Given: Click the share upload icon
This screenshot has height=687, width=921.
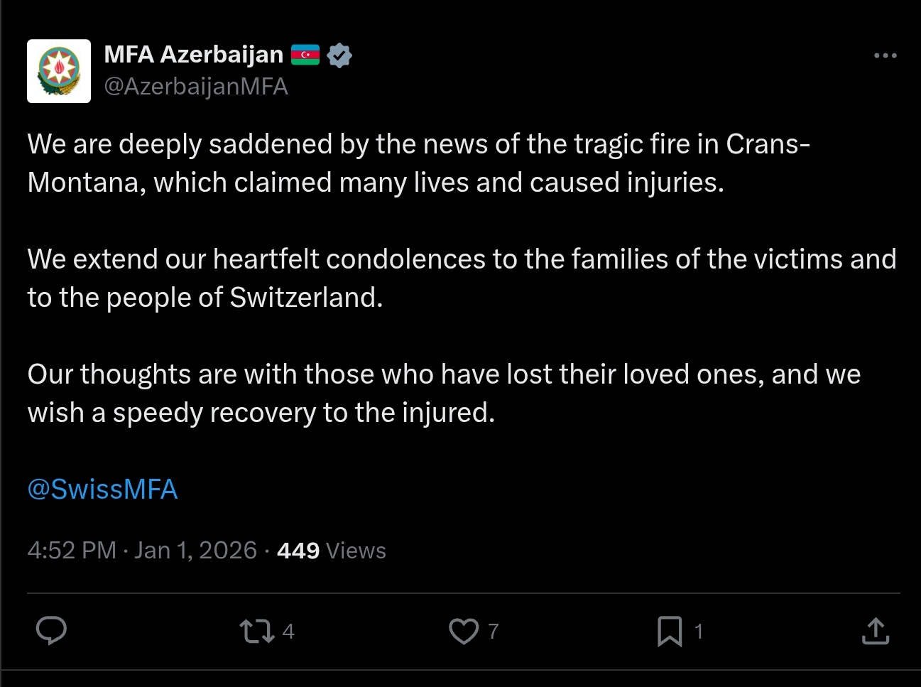Looking at the screenshot, I should tap(875, 631).
